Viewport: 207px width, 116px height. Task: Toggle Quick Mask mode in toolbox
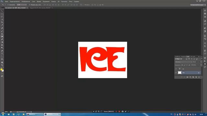2,73
